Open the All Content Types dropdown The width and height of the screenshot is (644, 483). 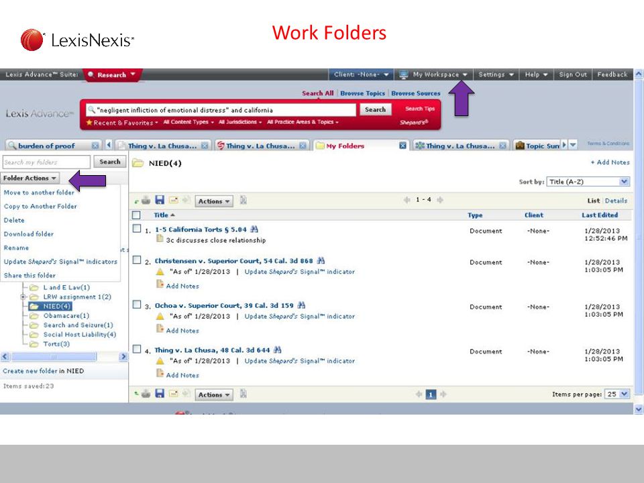coord(189,122)
